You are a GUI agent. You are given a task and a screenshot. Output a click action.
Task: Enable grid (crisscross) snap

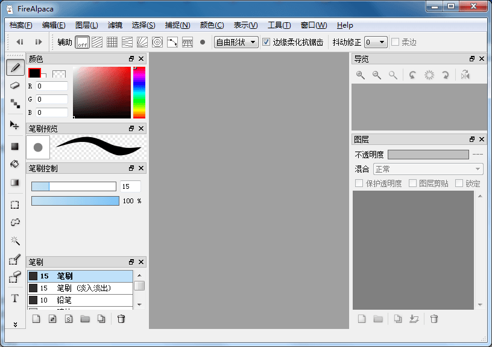click(112, 42)
